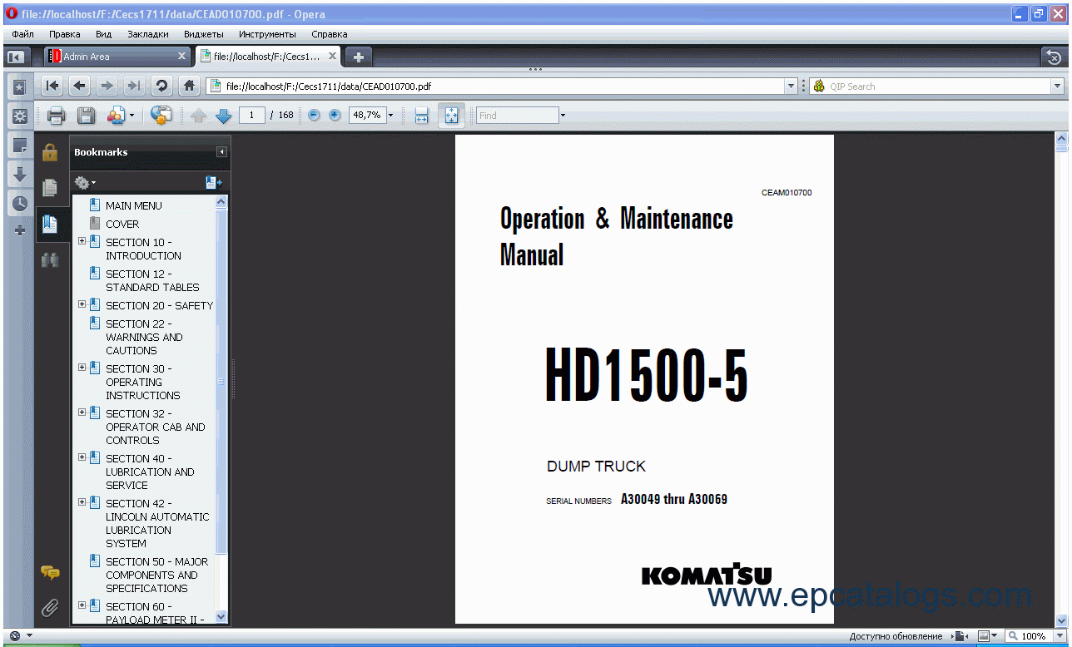Click the page number input field

pyautogui.click(x=252, y=116)
